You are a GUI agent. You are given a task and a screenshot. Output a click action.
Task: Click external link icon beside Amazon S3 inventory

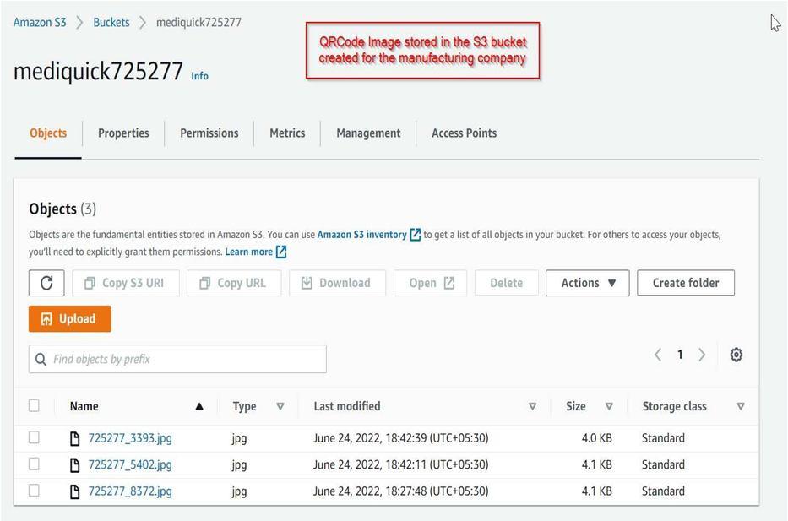(415, 235)
